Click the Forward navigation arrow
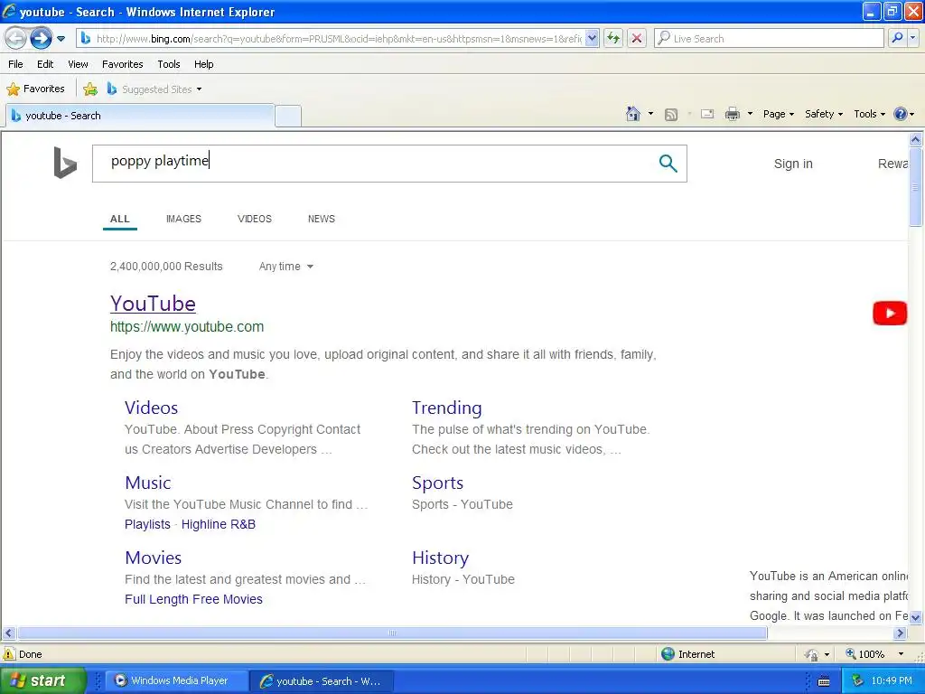 (41, 39)
